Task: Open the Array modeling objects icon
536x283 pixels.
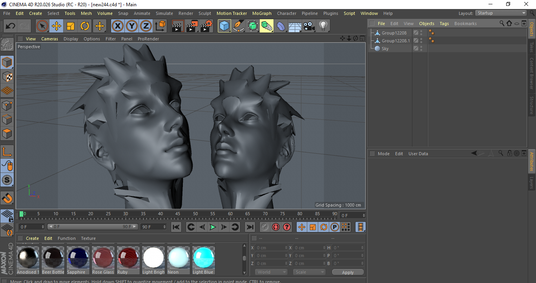Action: tap(267, 26)
